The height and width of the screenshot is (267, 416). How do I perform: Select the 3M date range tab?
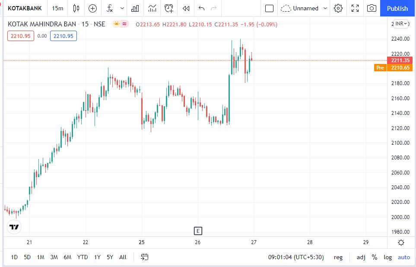54,257
